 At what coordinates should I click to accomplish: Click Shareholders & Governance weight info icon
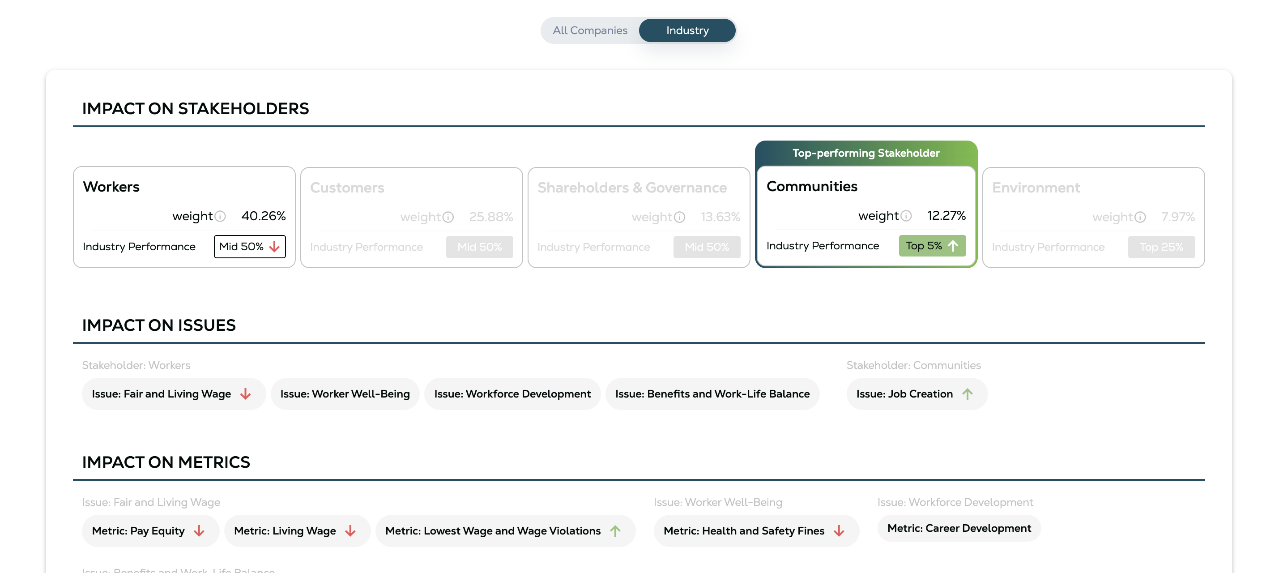pos(679,217)
